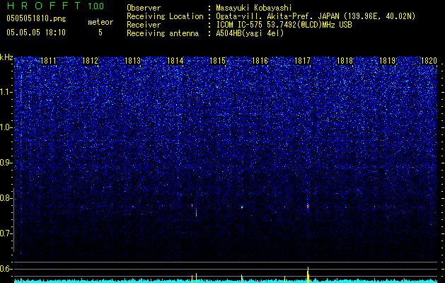Click the meteor echo dot between 1815 and 1816
Screen dimensions: 445x283
pos(242,207)
